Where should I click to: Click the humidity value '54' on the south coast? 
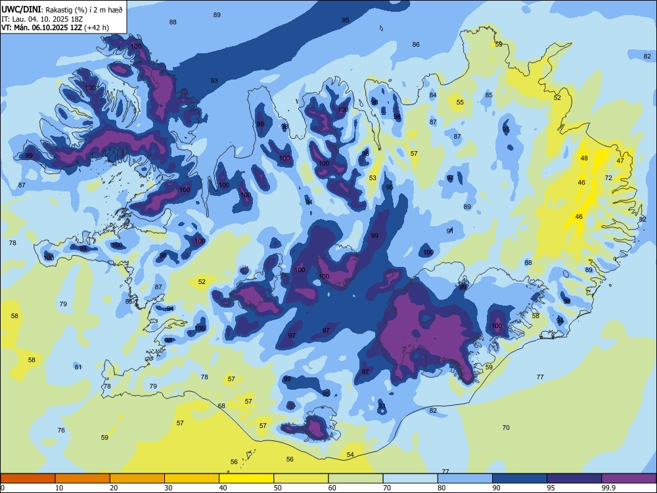coord(350,454)
